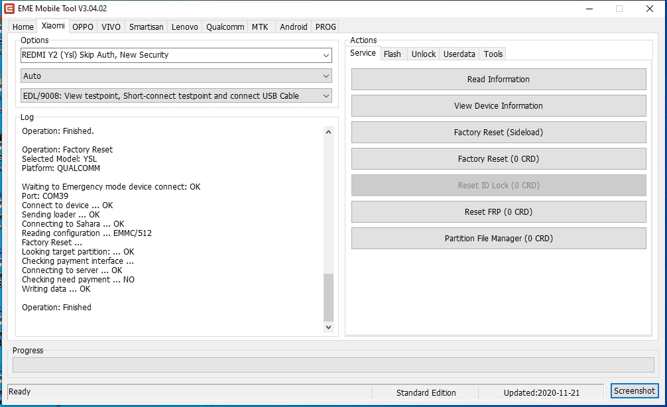Click Reset FRP (0 CRD) button
This screenshot has width=667, height=407.
(499, 212)
